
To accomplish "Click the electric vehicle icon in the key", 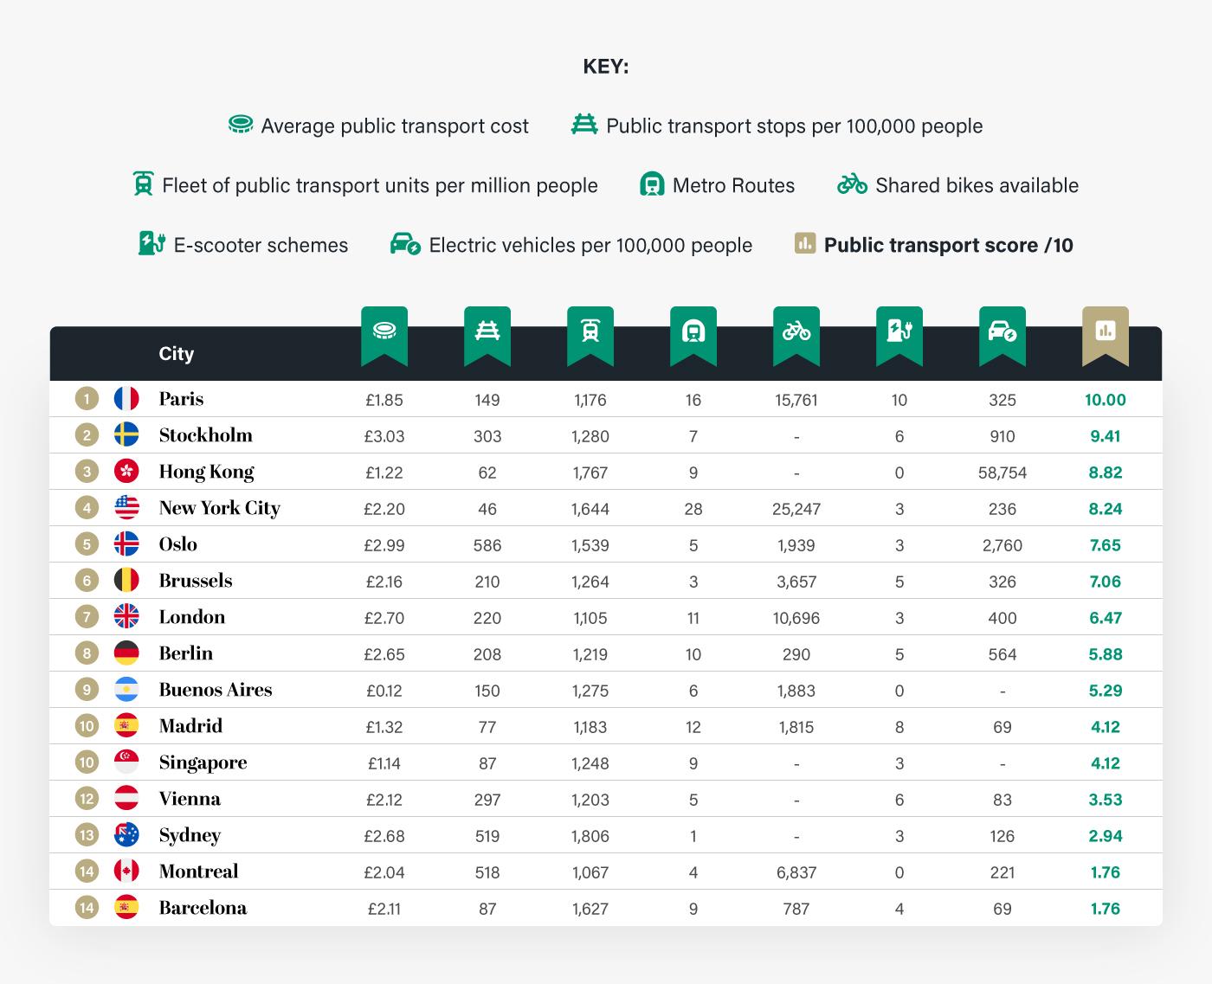I will tap(405, 244).
